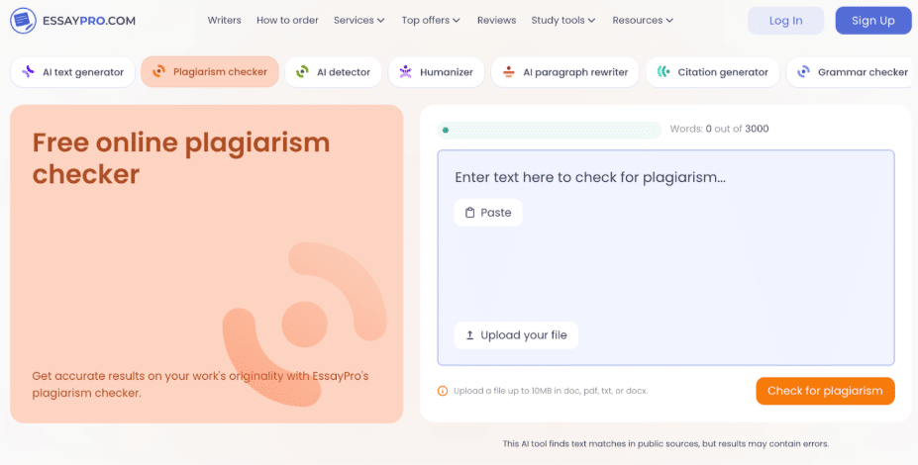Select the AI text generator icon

click(28, 72)
